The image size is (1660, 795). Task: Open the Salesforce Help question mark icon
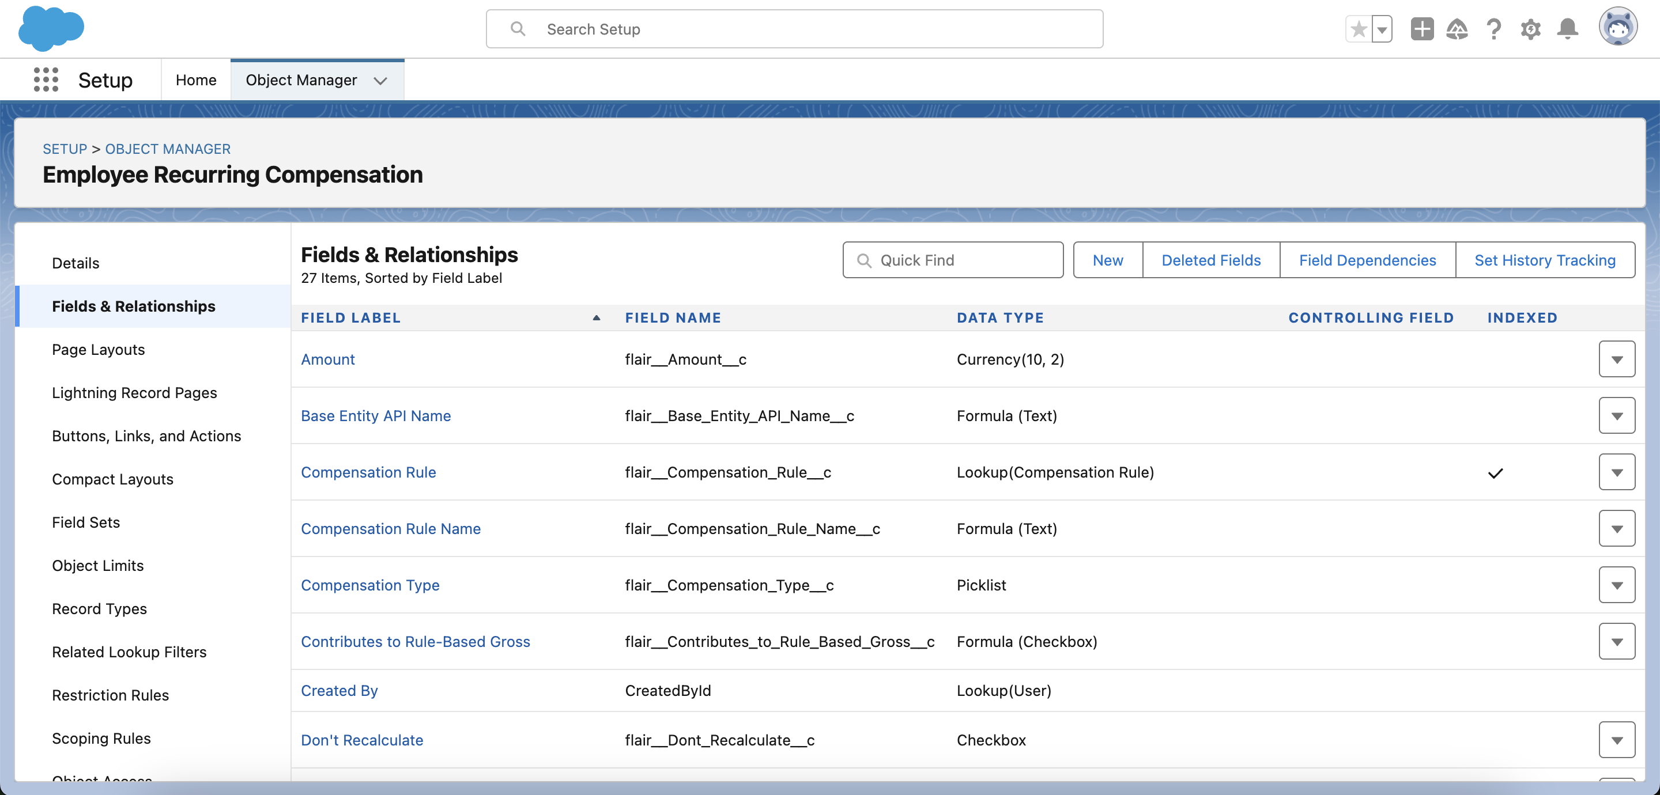[1494, 29]
